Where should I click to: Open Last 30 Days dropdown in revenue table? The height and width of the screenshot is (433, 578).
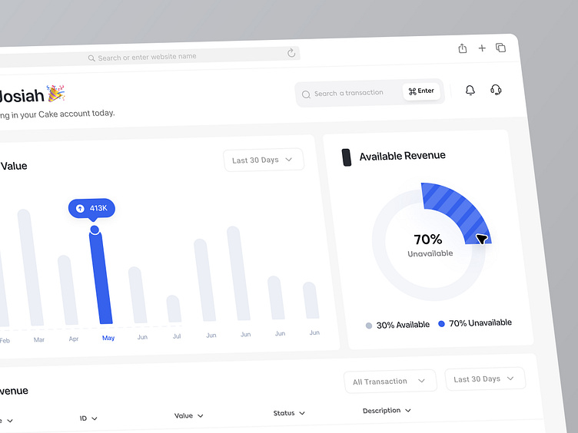[x=485, y=378]
